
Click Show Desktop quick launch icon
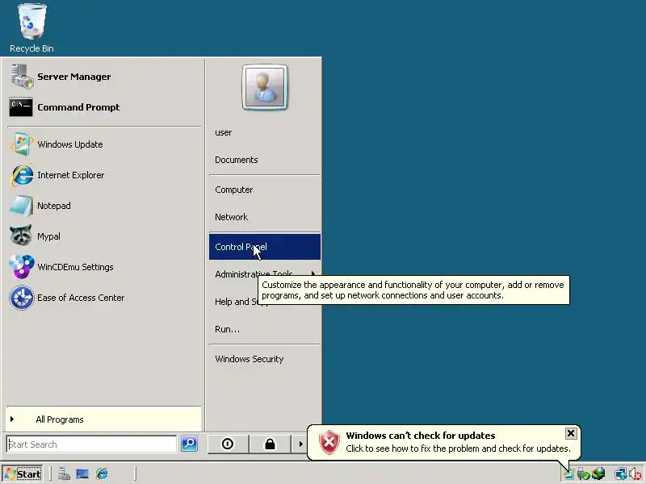point(82,474)
